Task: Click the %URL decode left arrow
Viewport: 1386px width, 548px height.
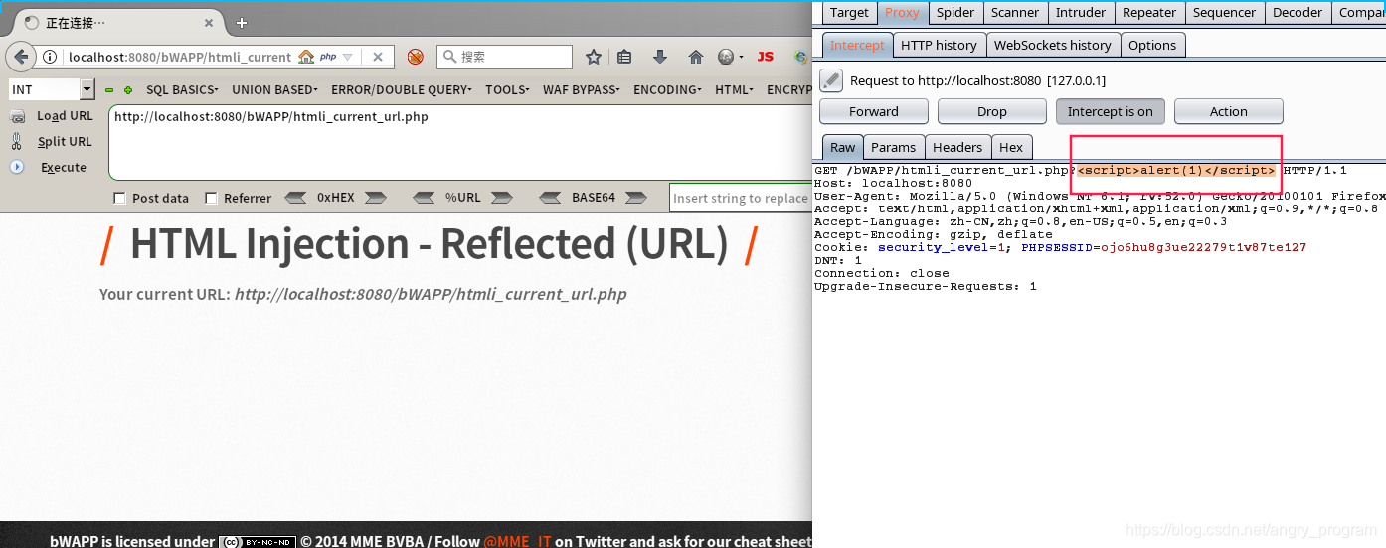Action: point(424,198)
